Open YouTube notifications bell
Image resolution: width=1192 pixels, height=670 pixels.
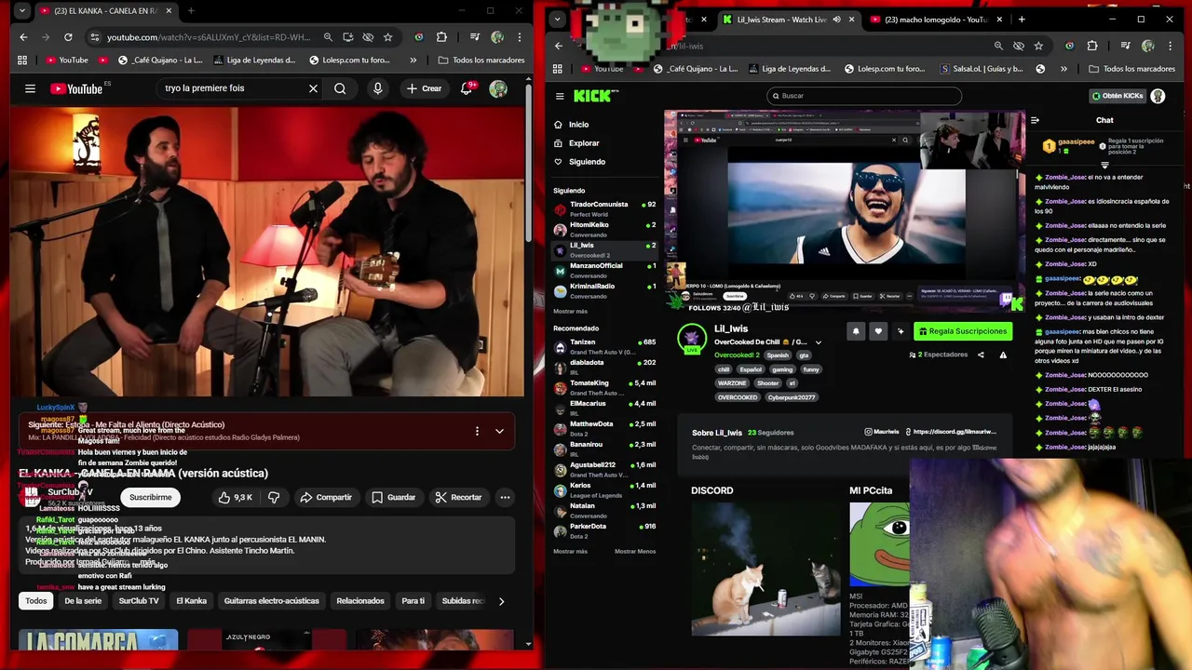pos(467,88)
